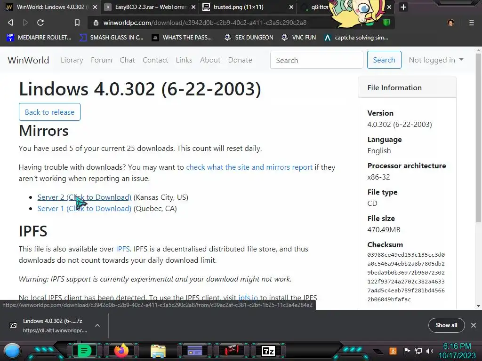Close the qBittorrent tab
This screenshot has height=361, width=482.
389,7
